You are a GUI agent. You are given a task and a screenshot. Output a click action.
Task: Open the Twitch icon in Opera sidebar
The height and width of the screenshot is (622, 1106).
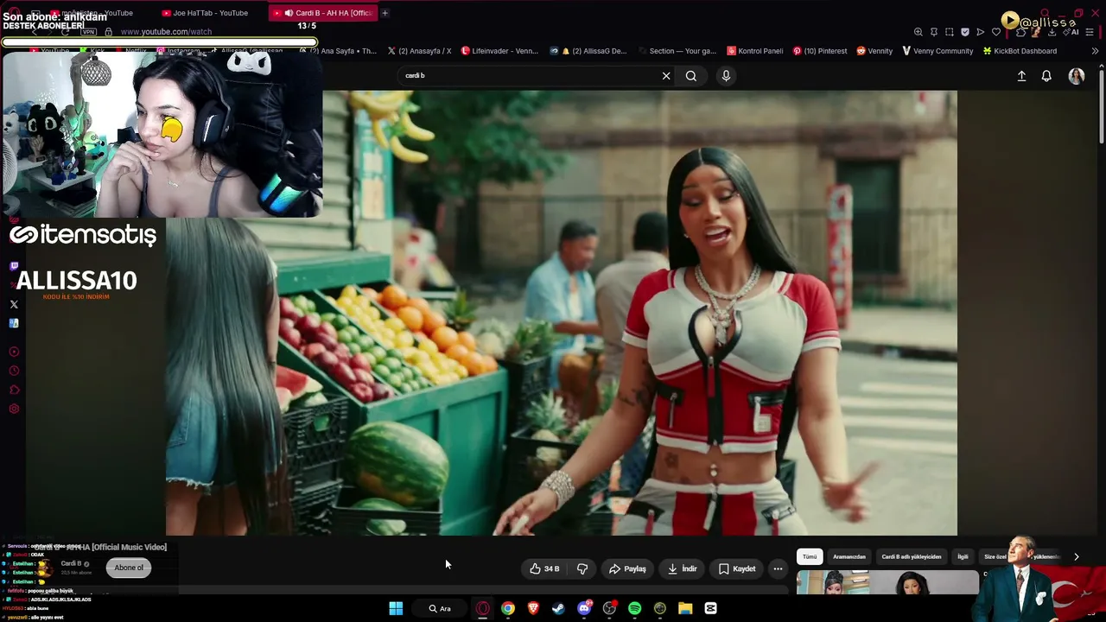pos(14,266)
